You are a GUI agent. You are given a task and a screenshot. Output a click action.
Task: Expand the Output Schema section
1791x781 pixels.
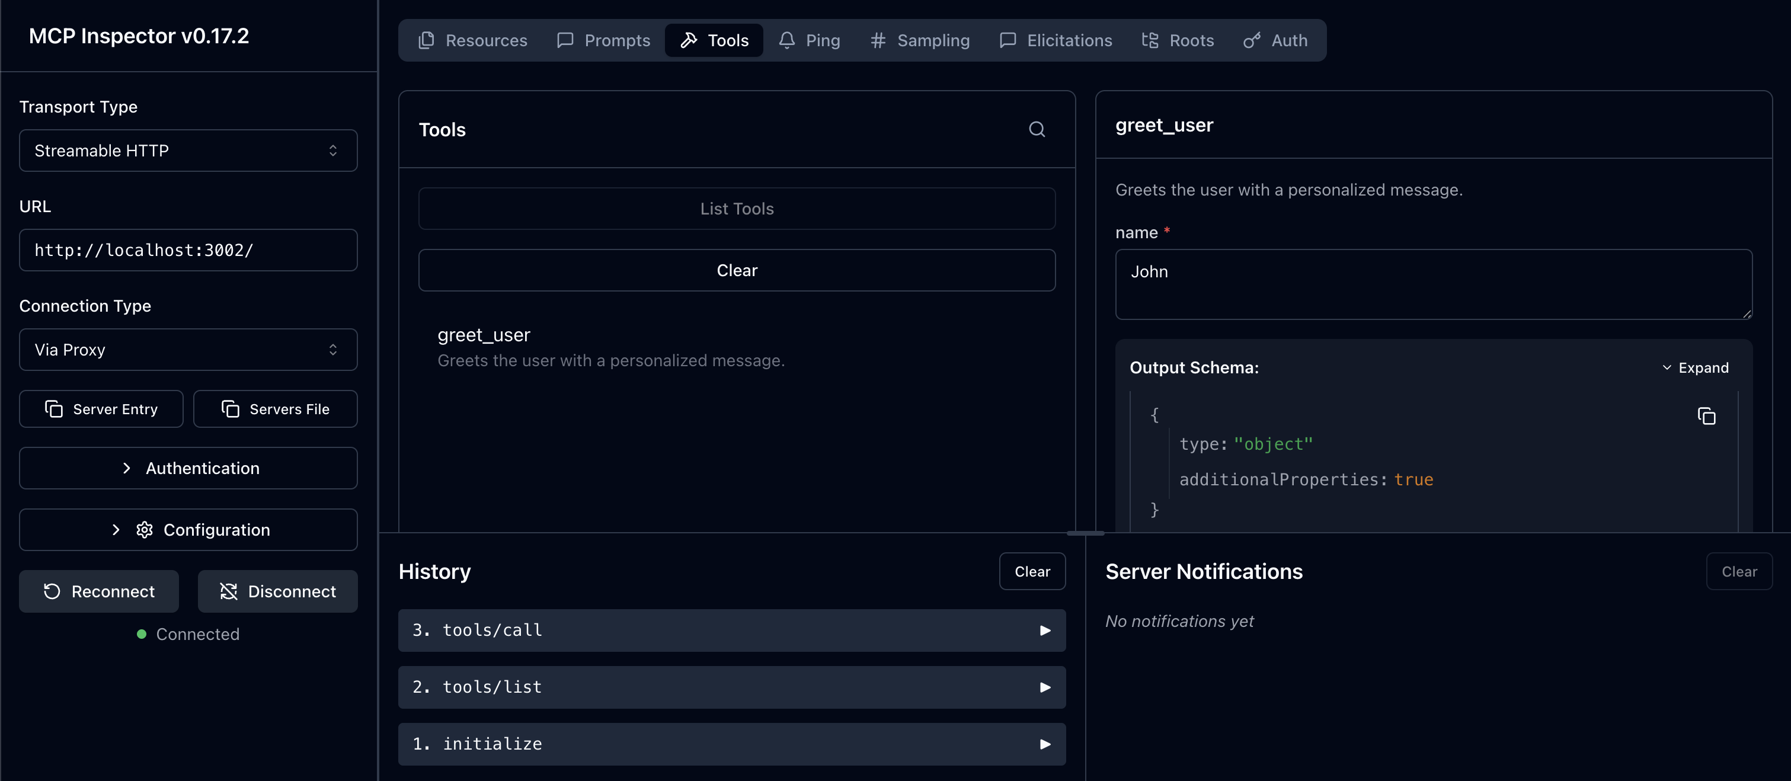(x=1694, y=368)
